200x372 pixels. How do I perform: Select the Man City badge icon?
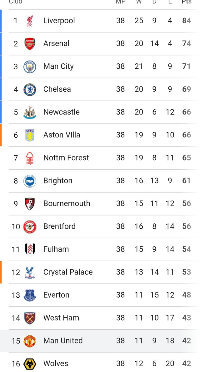[30, 67]
